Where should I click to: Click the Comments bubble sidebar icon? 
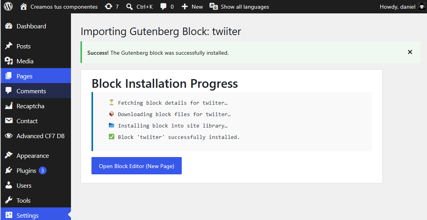click(x=9, y=91)
